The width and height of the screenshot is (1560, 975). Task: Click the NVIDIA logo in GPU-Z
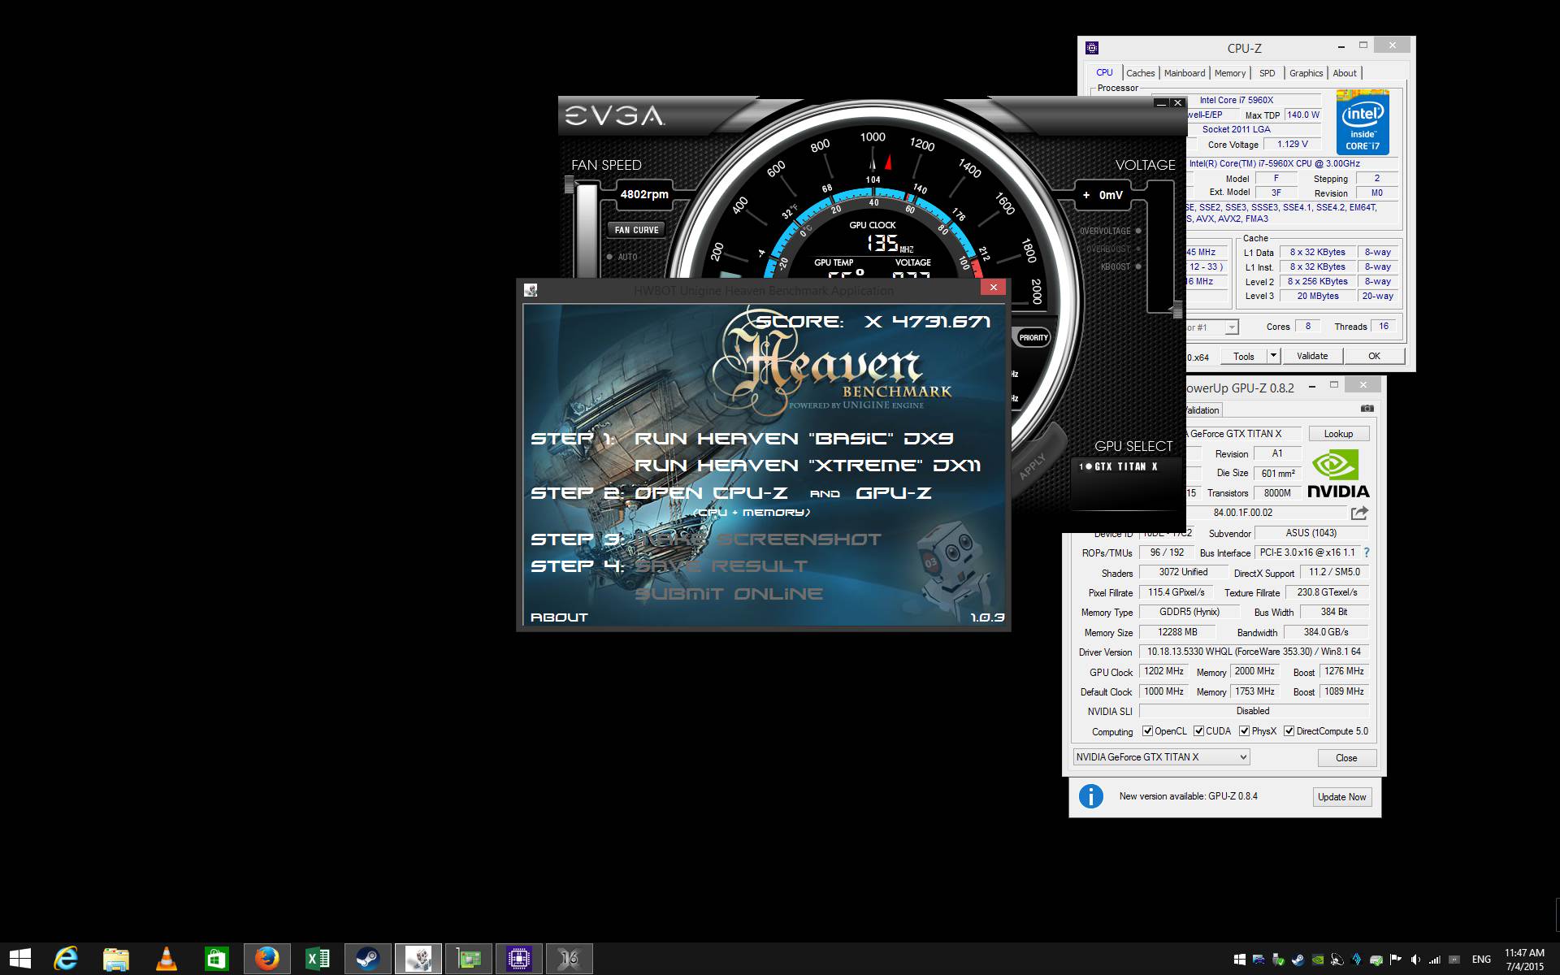1337,474
